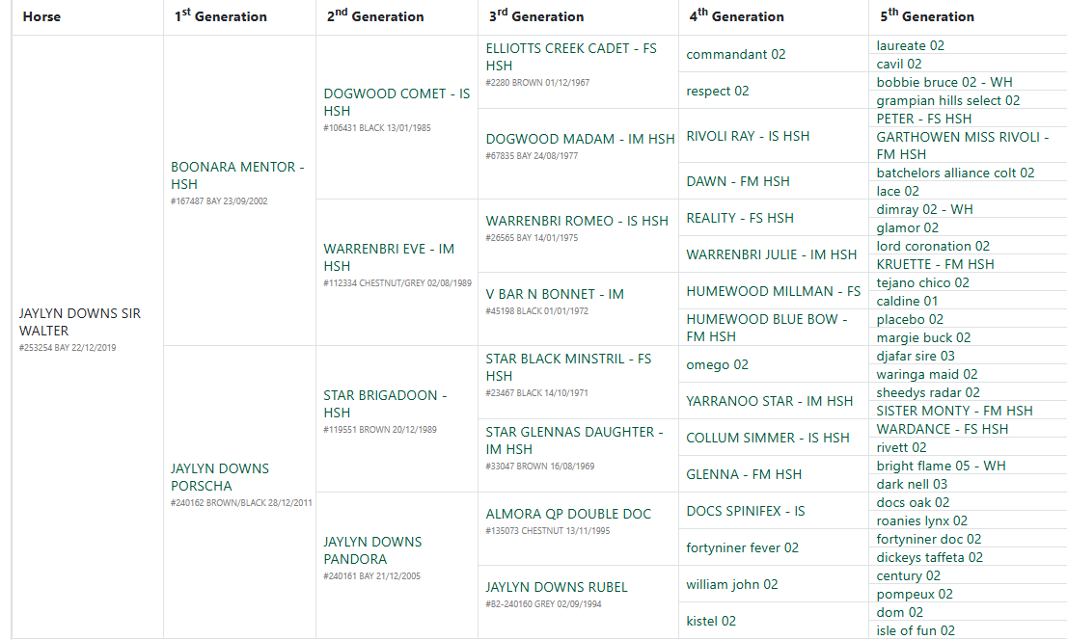Click DOGWOOD MADAM - IM HSH
Image resolution: width=1067 pixels, height=640 pixels.
click(x=580, y=139)
